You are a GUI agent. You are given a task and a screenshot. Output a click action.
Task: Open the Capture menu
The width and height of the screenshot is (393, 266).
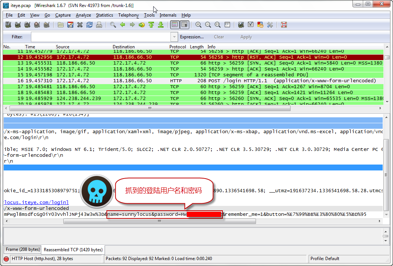click(x=63, y=15)
